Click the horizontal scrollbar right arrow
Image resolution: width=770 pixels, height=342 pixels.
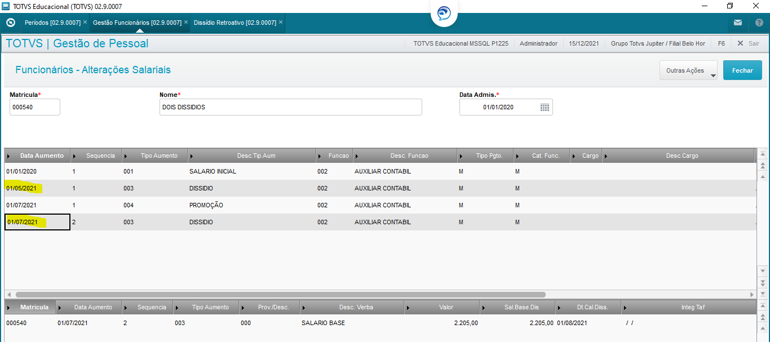(751, 294)
